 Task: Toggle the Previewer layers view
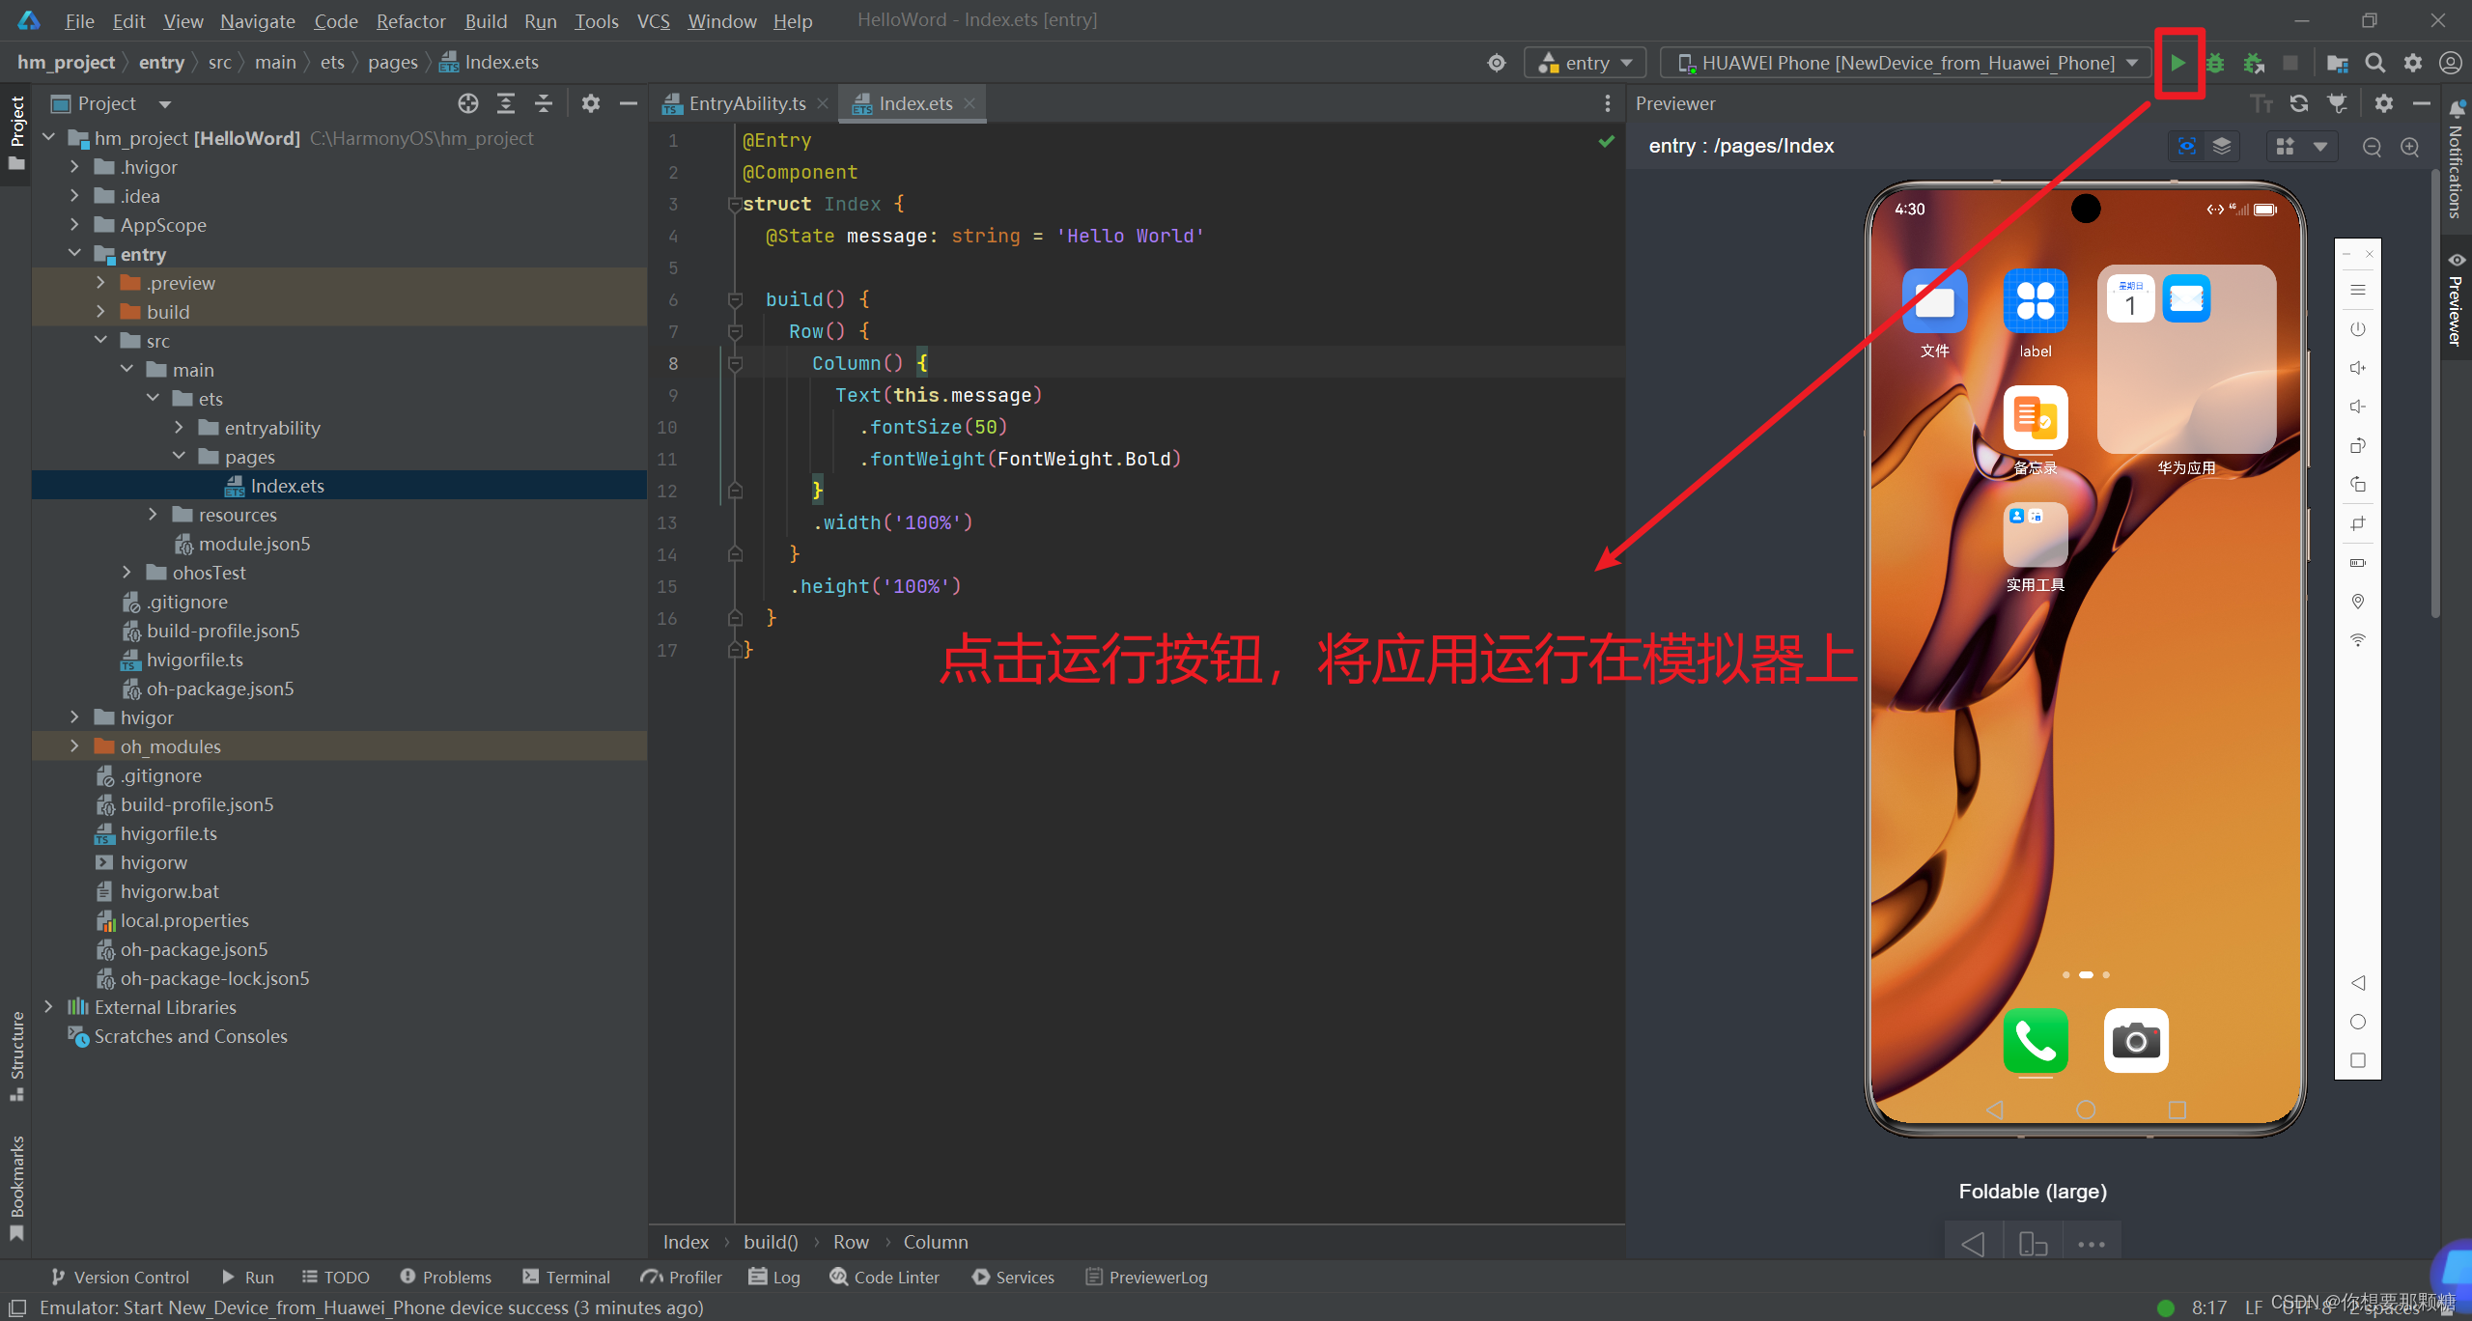(2222, 146)
